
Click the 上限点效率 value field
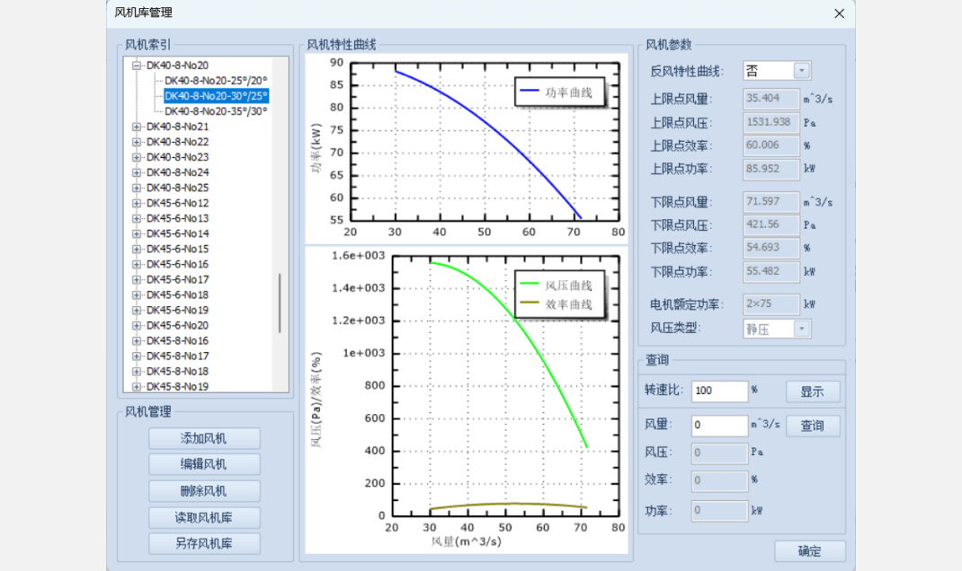tap(771, 145)
